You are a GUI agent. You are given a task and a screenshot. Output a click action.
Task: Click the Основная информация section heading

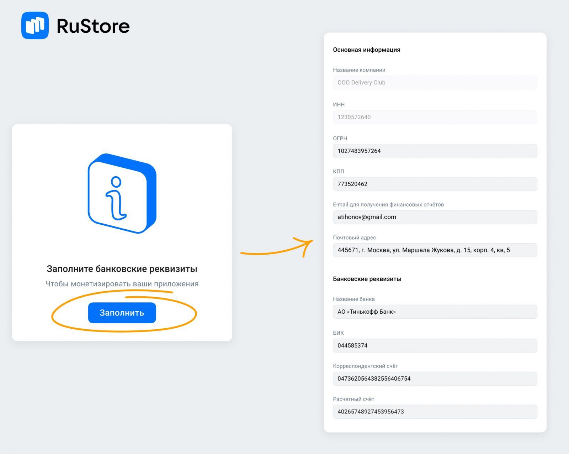pos(367,50)
